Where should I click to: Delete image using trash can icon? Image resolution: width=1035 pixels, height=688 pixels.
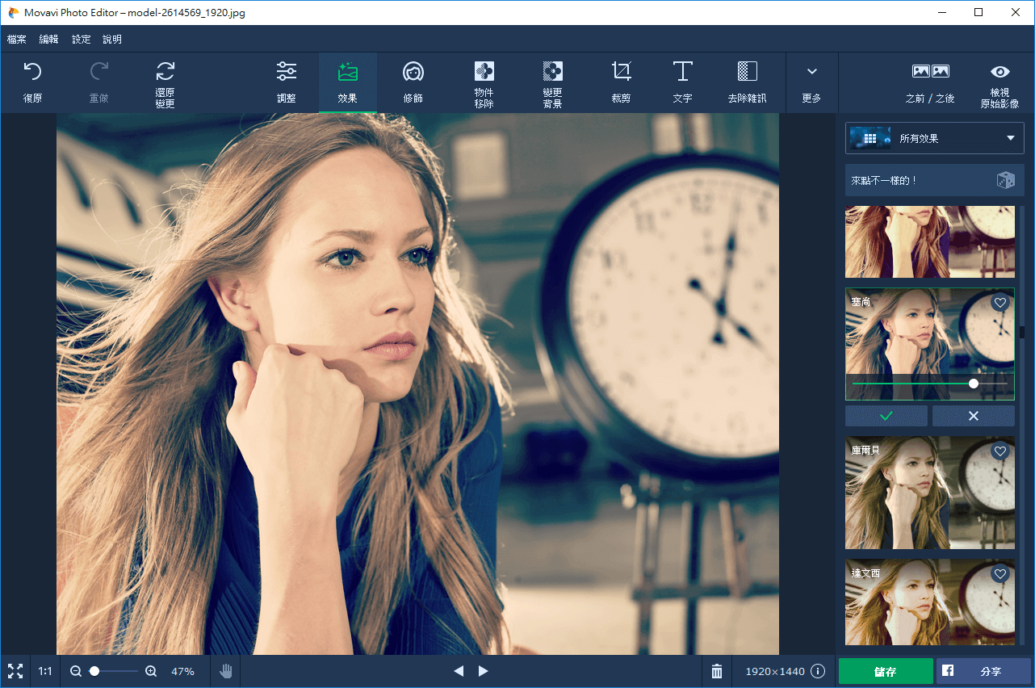716,671
